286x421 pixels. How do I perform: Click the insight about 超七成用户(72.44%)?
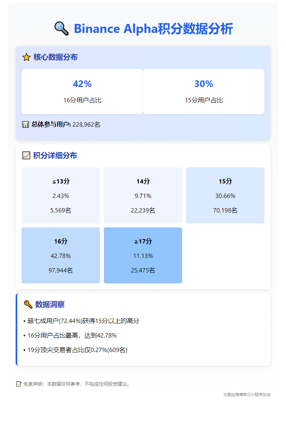(x=81, y=321)
